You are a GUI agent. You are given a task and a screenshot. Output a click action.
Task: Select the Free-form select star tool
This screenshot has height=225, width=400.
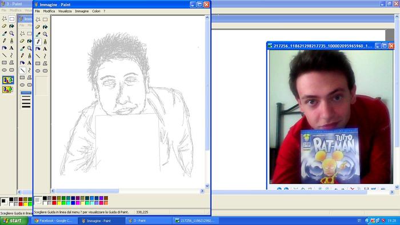38,19
